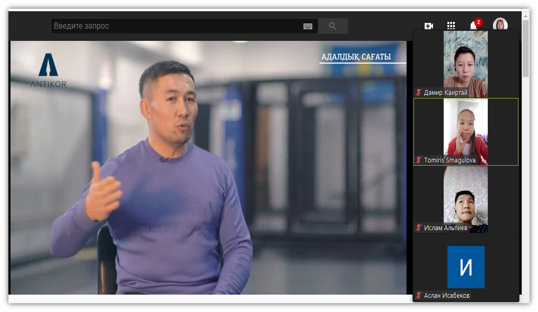Viewport: 538px width, 312px height.
Task: Click muted mic icon beside Аслан Исабеков
Action: pos(419,296)
